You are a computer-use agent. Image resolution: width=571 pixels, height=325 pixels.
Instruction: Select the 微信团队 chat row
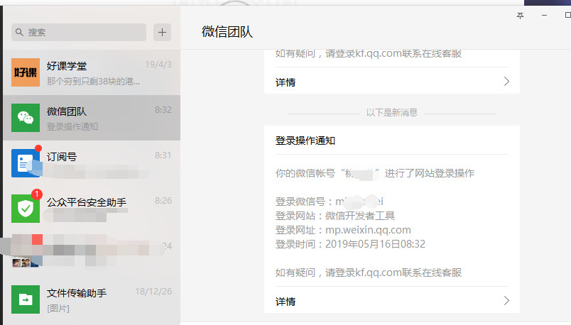coord(92,118)
